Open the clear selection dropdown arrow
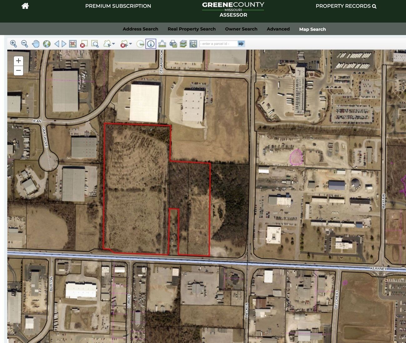 pos(130,44)
